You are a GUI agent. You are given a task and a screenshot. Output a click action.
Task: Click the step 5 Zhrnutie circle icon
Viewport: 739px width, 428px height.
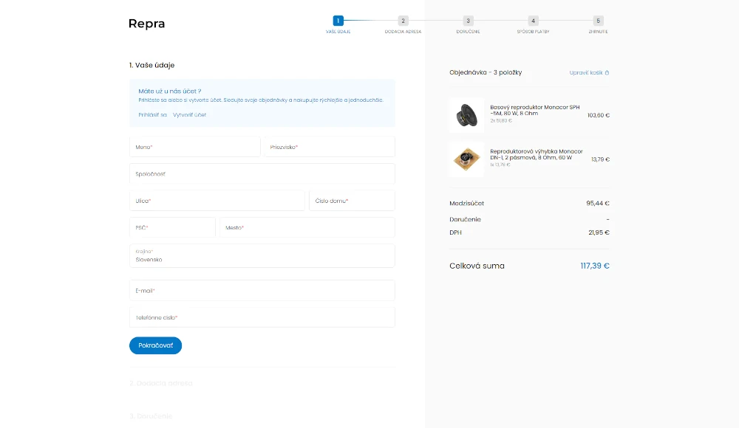click(598, 21)
